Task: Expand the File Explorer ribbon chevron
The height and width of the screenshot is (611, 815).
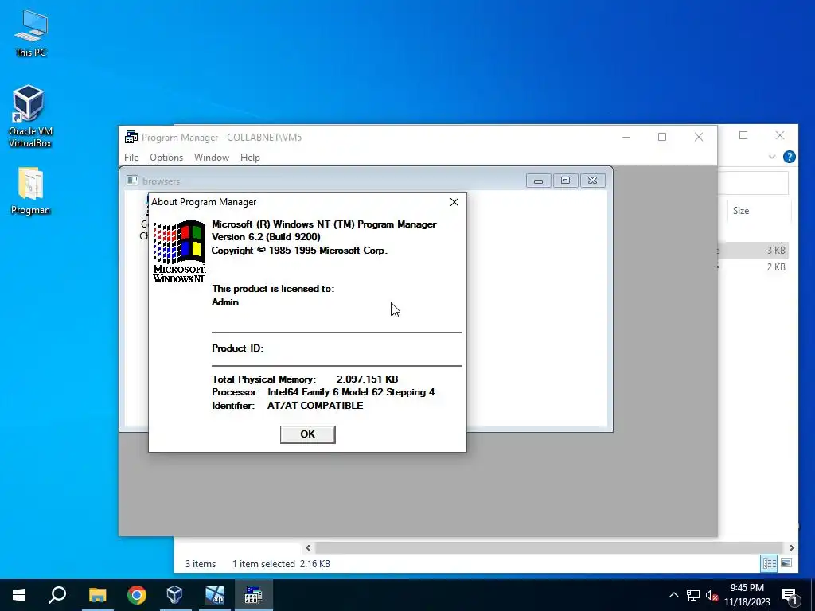Action: click(772, 157)
